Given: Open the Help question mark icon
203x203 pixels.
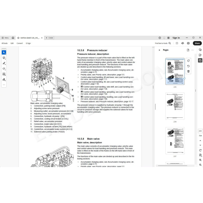Looking at the screenshot, I should 160,38.
